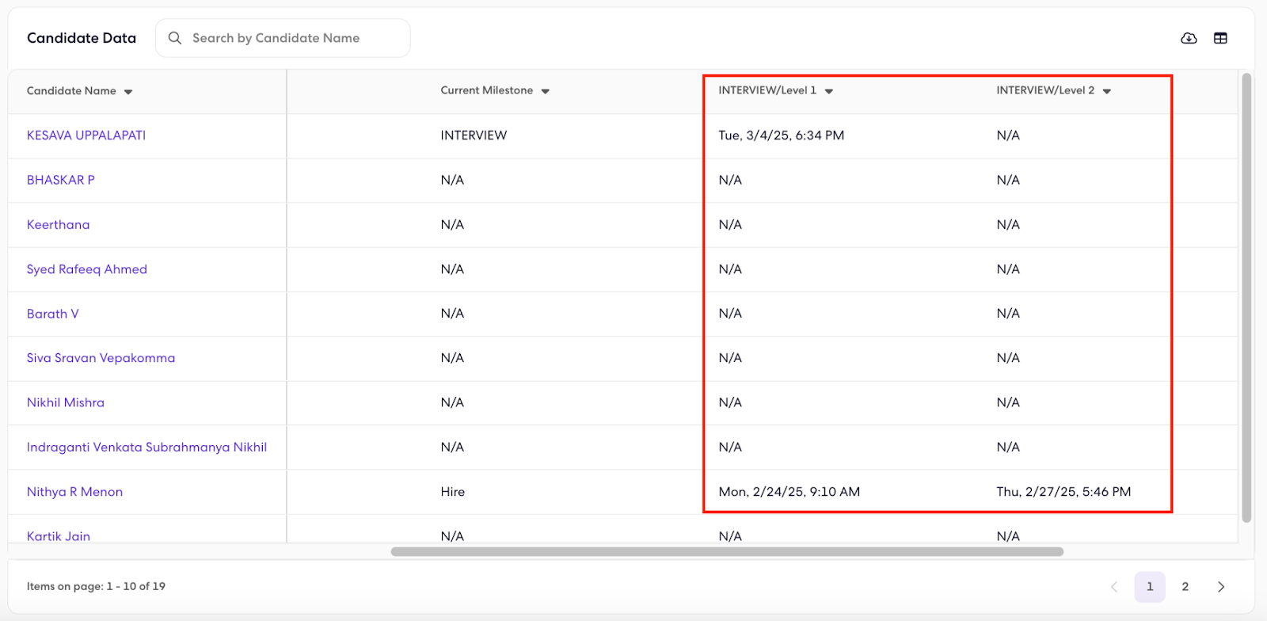Click the search magnifier icon

(175, 38)
